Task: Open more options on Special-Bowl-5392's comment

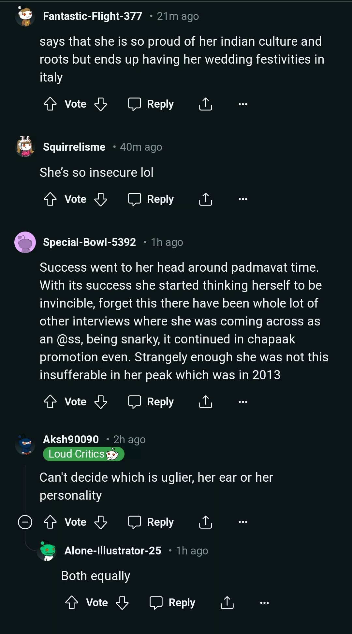Action: [x=243, y=402]
